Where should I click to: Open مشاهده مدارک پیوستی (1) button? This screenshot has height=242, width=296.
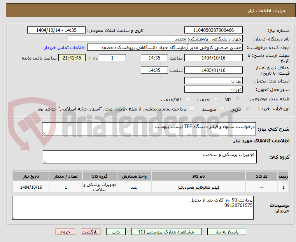point(166,231)
